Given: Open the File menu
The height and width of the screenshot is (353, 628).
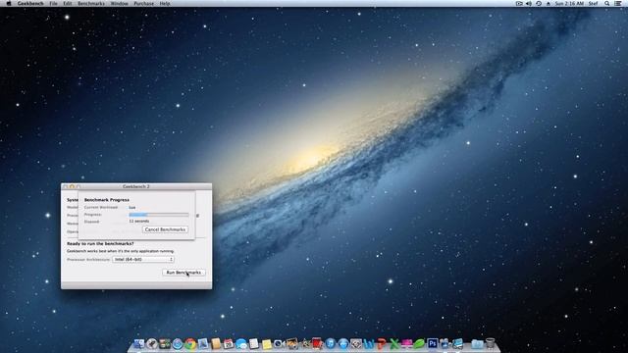Looking at the screenshot, I should 53,3.
